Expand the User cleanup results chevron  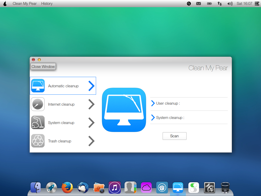pos(153,103)
